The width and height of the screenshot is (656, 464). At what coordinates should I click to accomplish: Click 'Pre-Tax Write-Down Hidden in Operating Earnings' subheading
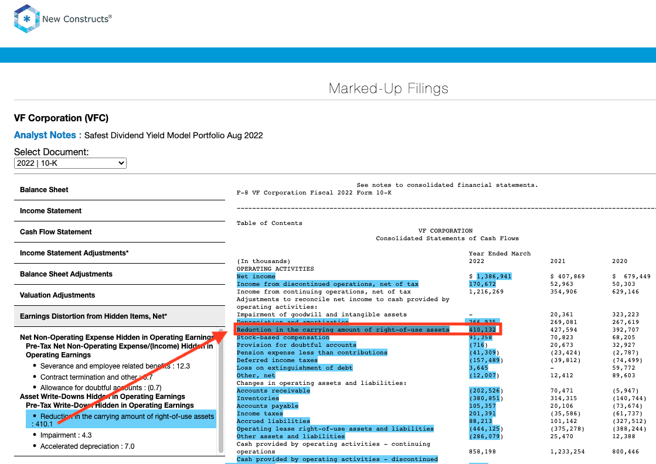tap(110, 405)
